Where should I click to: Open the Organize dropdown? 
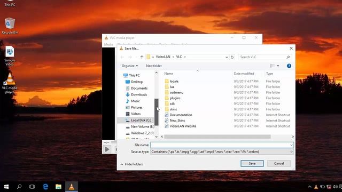point(130,66)
